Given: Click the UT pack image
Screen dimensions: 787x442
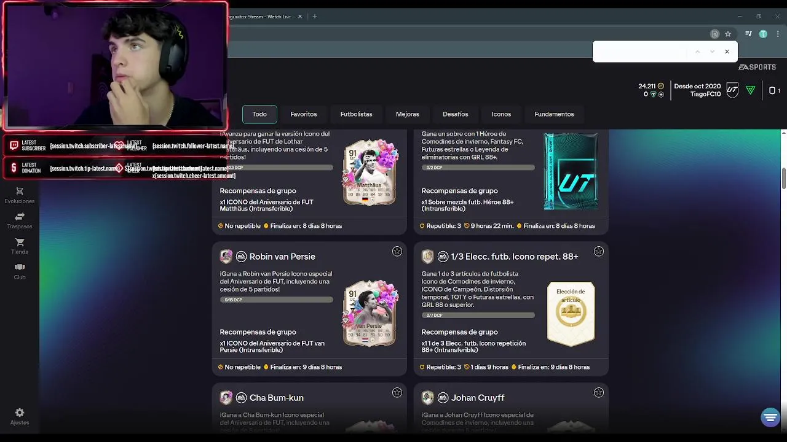Looking at the screenshot, I should pos(571,171).
